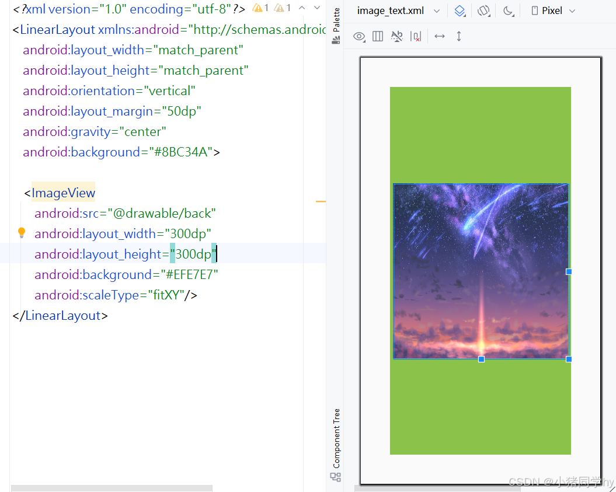
Task: Click the opening LinearLayout xmlns line
Action: (169, 29)
